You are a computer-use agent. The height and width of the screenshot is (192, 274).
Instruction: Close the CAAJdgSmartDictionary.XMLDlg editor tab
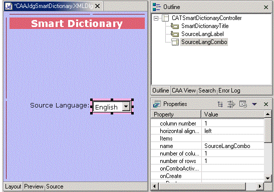click(x=98, y=6)
